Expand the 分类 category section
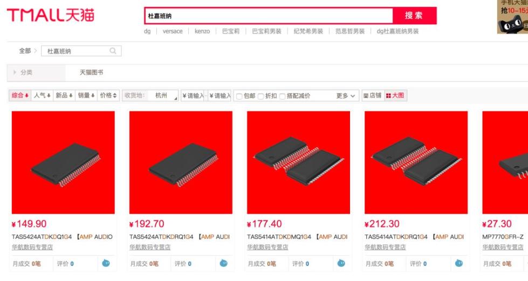528x281 pixels. [x=23, y=72]
